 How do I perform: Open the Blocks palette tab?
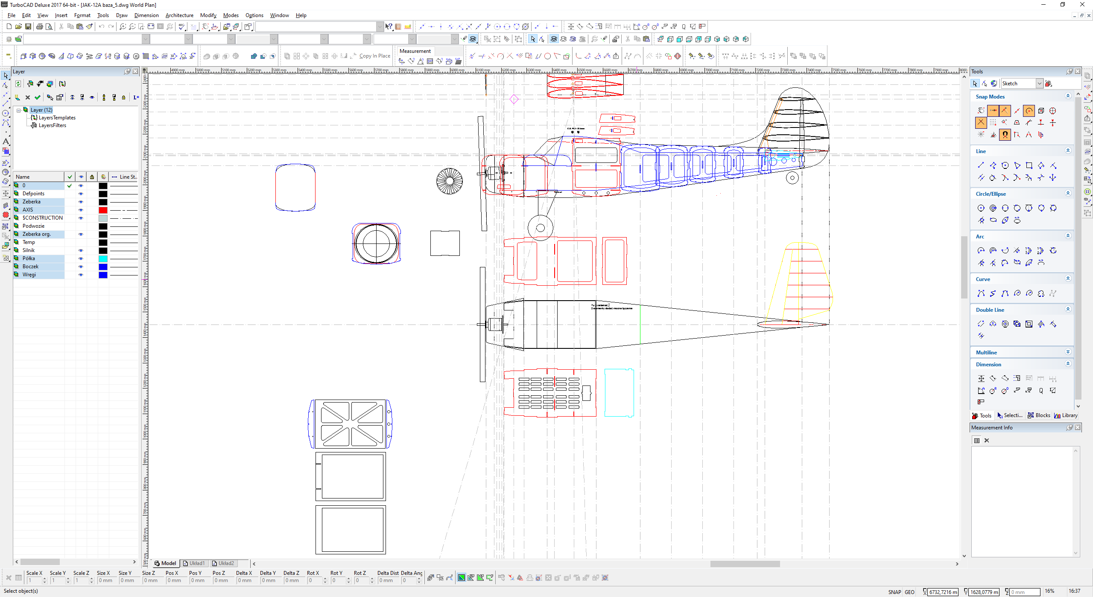tap(1039, 415)
